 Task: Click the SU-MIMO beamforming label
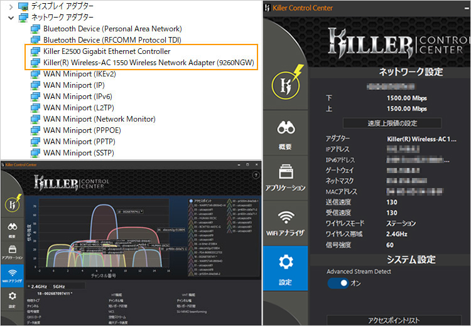point(192,312)
